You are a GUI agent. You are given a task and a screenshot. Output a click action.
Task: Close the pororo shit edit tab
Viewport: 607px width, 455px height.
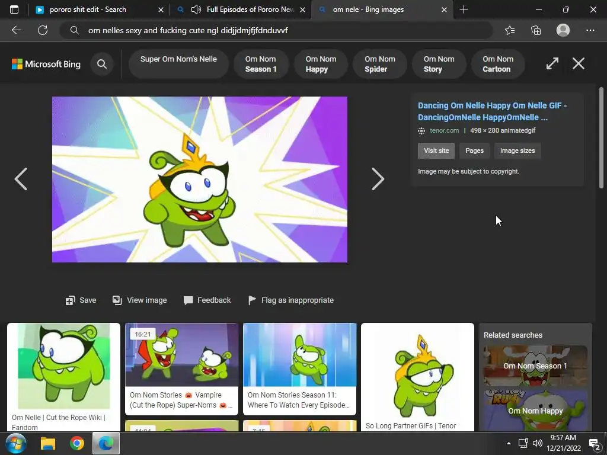[161, 9]
